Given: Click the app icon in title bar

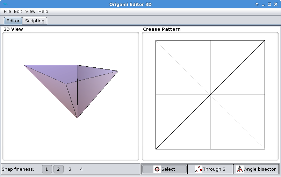Looking at the screenshot, I should pyautogui.click(x=5, y=4).
